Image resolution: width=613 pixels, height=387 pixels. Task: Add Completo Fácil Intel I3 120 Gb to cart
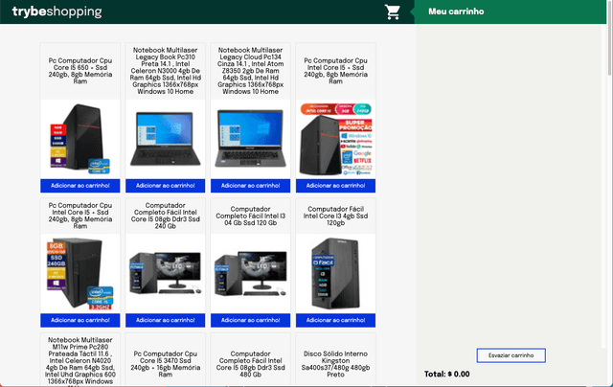251,320
